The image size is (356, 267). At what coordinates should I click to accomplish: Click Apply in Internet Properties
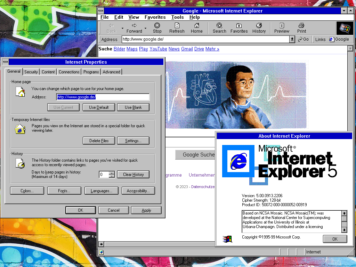coord(146,210)
